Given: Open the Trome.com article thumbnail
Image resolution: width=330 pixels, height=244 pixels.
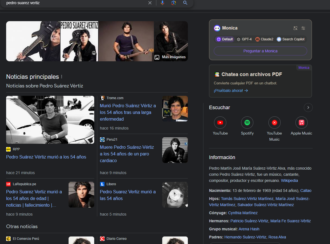Looking at the screenshot, I should (x=175, y=109).
